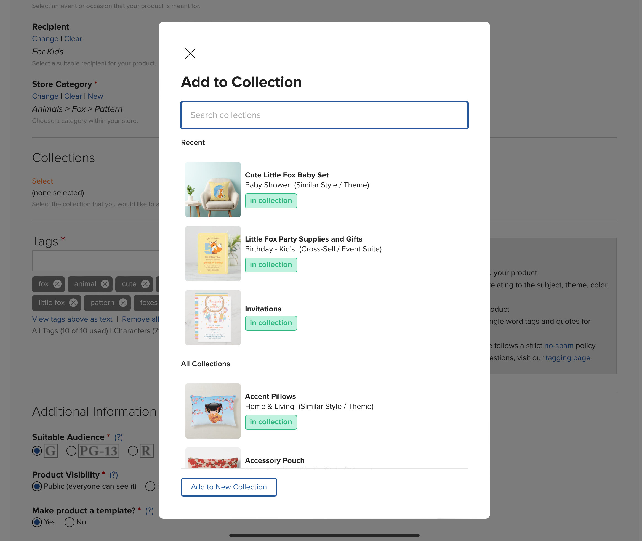Open Suitable Audience help question mark
The height and width of the screenshot is (541, 642).
(119, 437)
